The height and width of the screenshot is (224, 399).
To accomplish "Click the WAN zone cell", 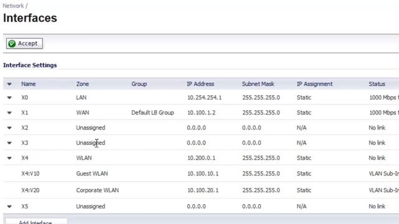I will click(82, 113).
